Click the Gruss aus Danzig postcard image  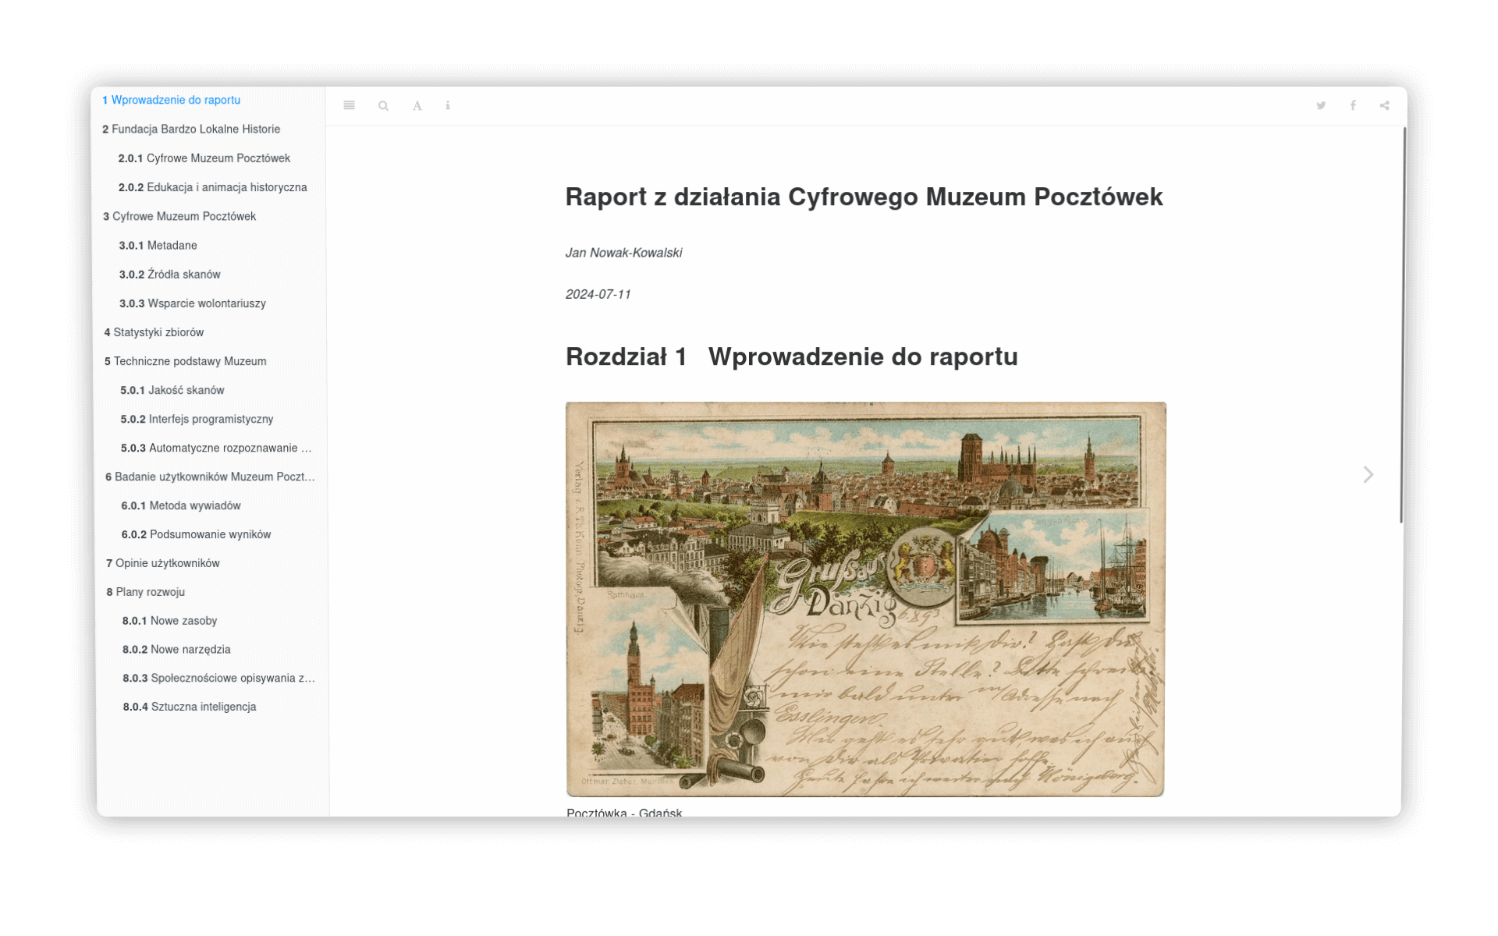(x=865, y=599)
